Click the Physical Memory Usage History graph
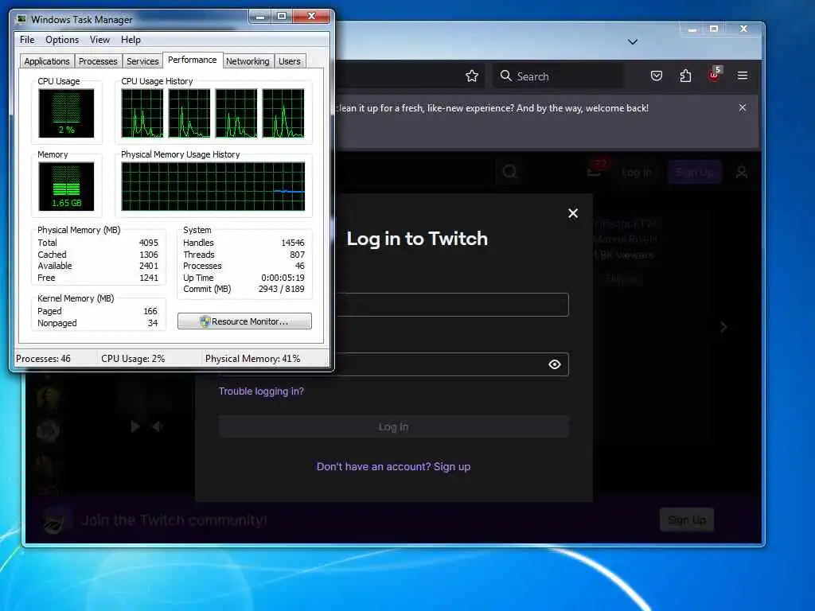This screenshot has height=611, width=815. point(213,186)
